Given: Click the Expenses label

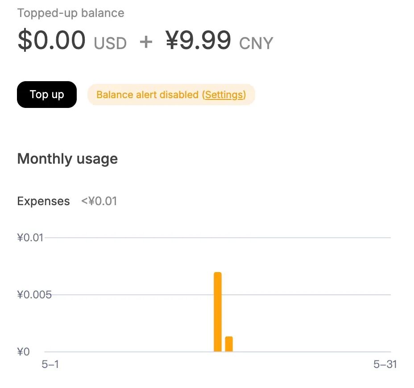Looking at the screenshot, I should [x=44, y=201].
